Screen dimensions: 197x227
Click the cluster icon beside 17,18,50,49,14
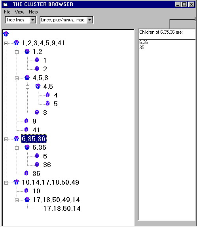tap(27, 200)
